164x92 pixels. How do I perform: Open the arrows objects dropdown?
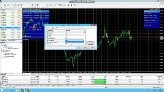pos(24,7)
